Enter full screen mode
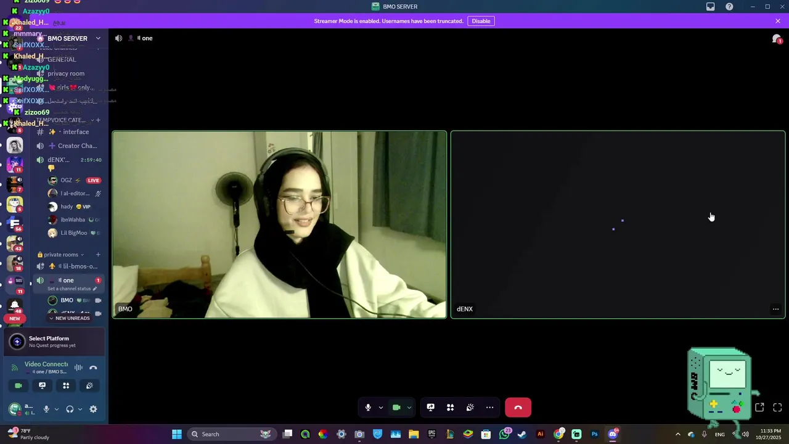This screenshot has width=789, height=444. pyautogui.click(x=777, y=408)
